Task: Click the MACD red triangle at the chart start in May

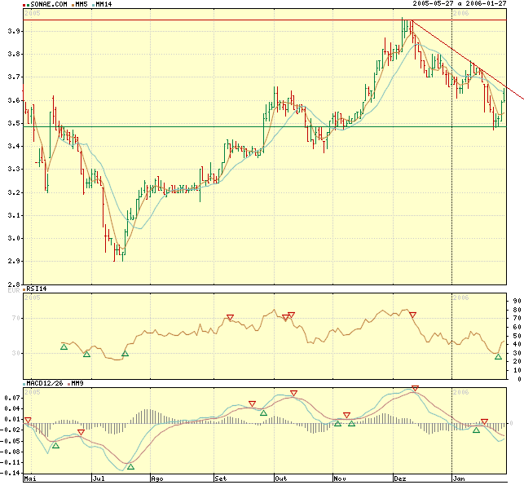Action: tap(28, 420)
